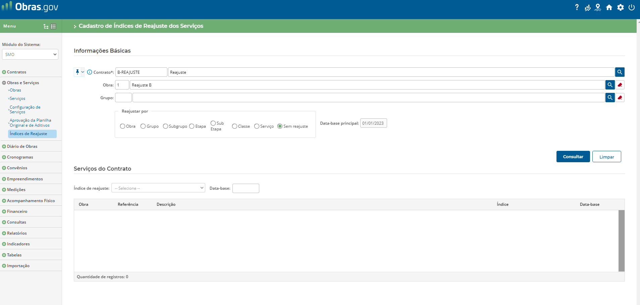Image resolution: width=640 pixels, height=305 pixels.
Task: Switch menu to tree view icon
Action: pyautogui.click(x=46, y=26)
